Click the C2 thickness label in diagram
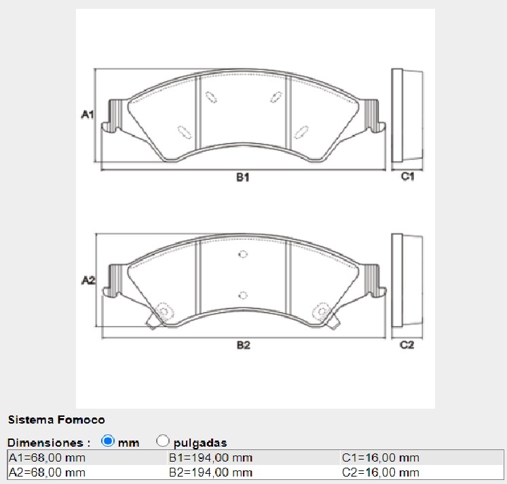This screenshot has height=484, width=507. (x=407, y=345)
